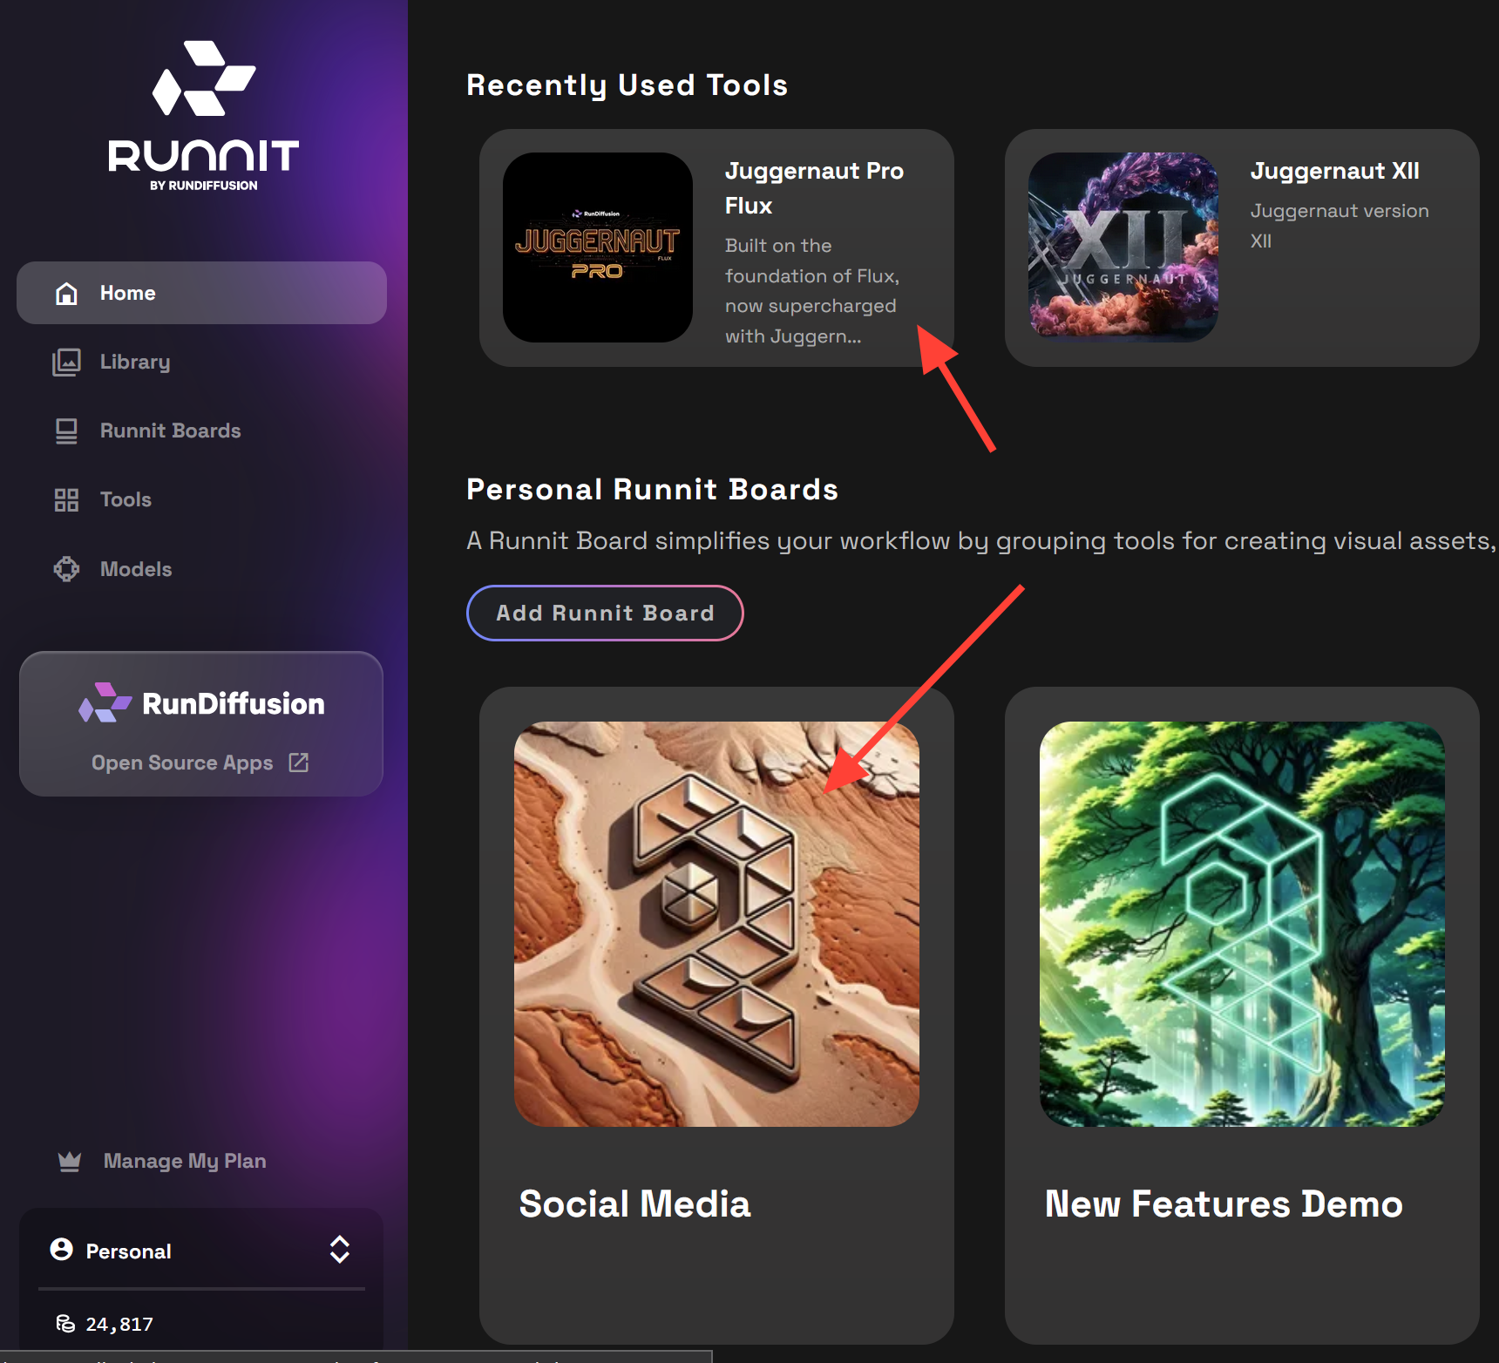Click the RunDiffusion logo icon

pos(105,702)
